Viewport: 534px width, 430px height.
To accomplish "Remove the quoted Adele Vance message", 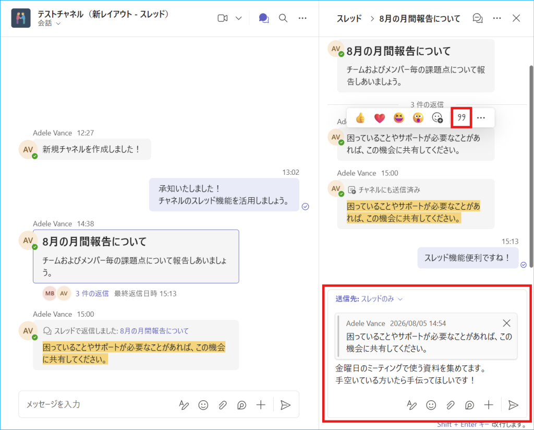I will (x=507, y=323).
